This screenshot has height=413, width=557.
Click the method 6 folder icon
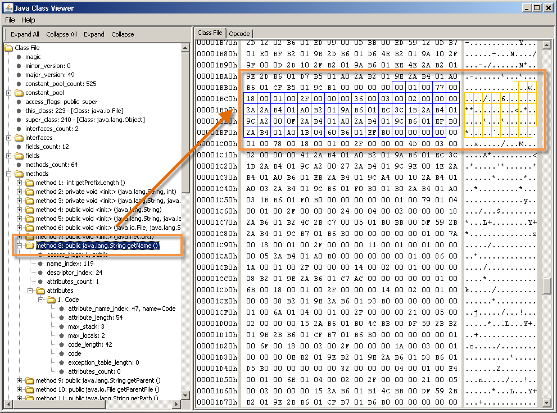point(30,228)
